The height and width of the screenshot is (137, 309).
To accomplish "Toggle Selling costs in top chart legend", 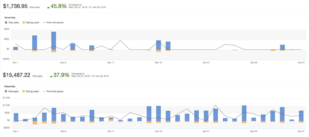I will [x=31, y=23].
